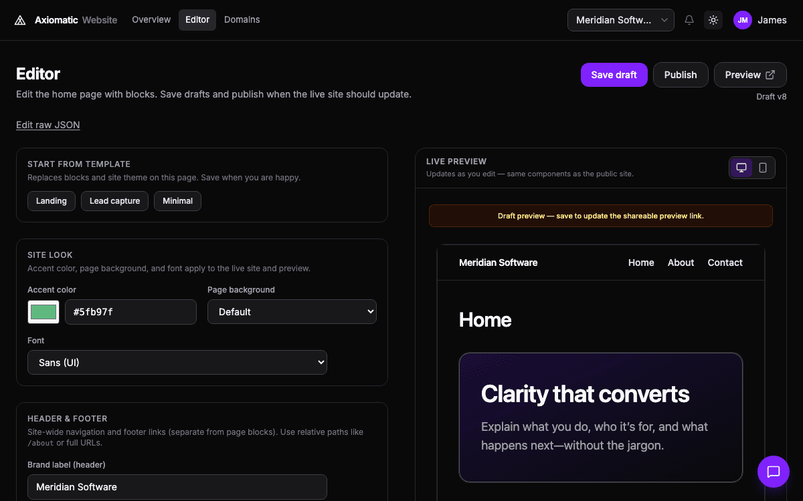This screenshot has height=501, width=803.
Task: Open the Domains tab
Action: point(242,19)
